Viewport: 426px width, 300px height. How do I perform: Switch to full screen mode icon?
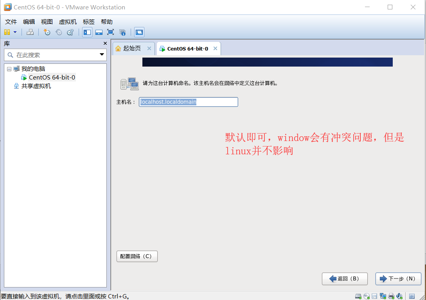pyautogui.click(x=111, y=32)
